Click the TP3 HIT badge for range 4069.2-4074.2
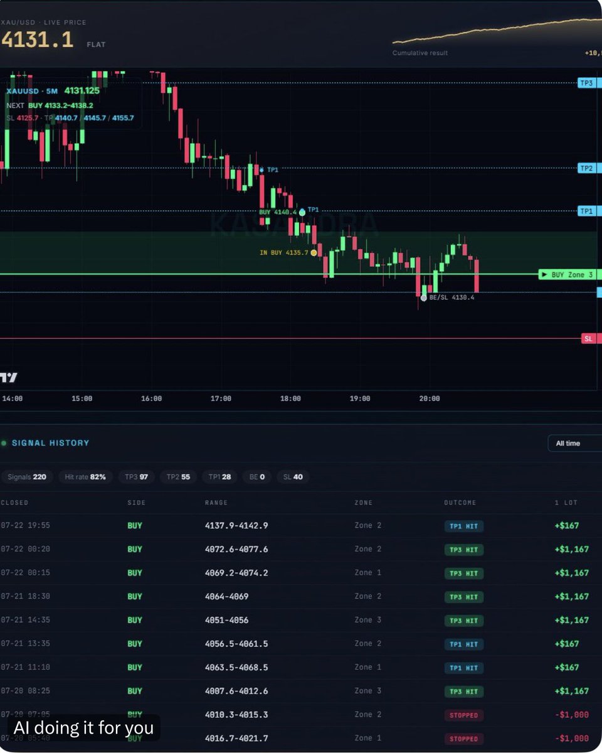 [x=464, y=574]
